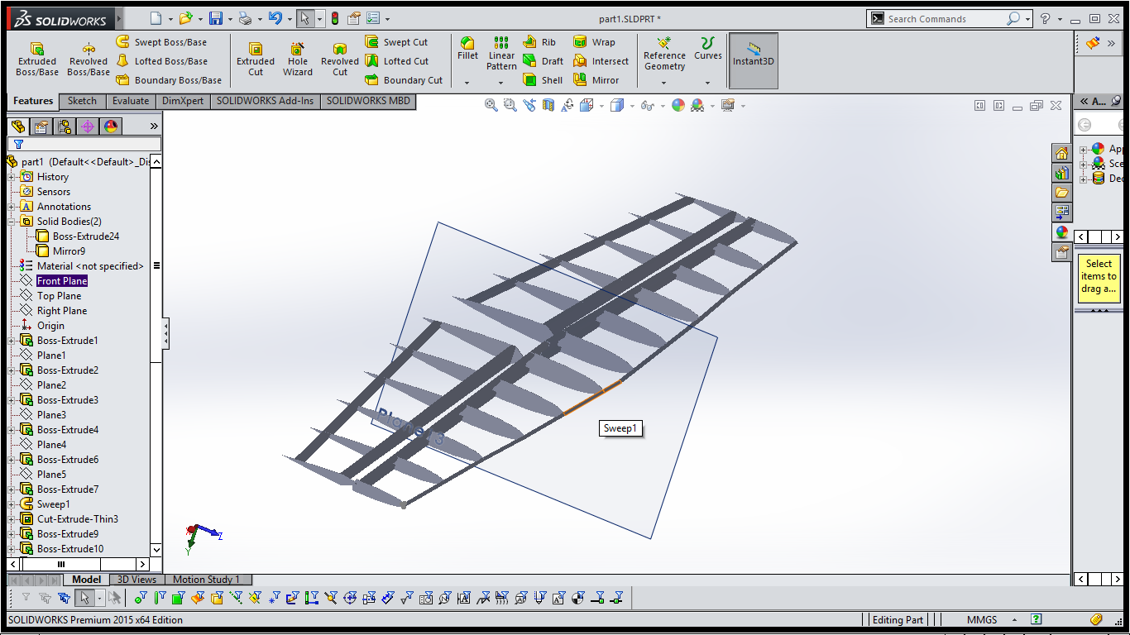Open Reference Geometry tool
Screen dimensions: 1130x635
(x=664, y=54)
